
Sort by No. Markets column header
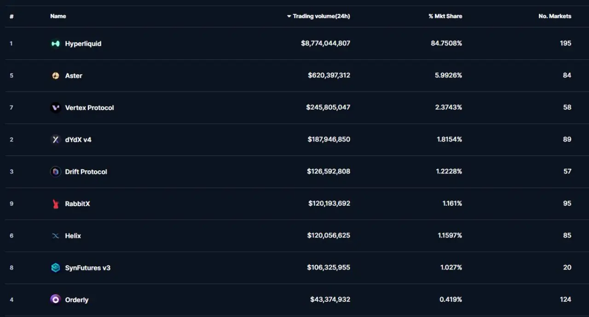554,16
